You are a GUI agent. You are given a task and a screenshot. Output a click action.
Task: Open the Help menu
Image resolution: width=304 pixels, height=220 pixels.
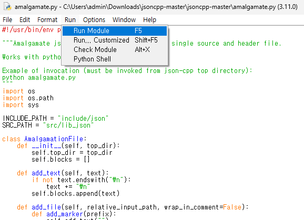click(x=149, y=20)
